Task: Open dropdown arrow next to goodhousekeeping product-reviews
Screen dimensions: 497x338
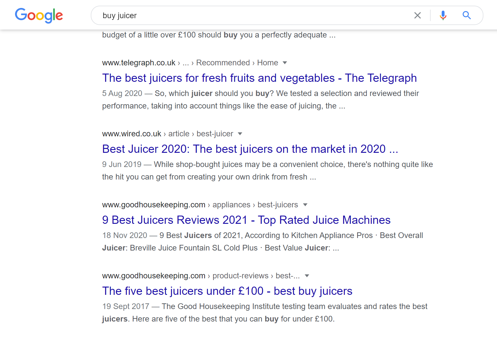Action: (x=307, y=276)
